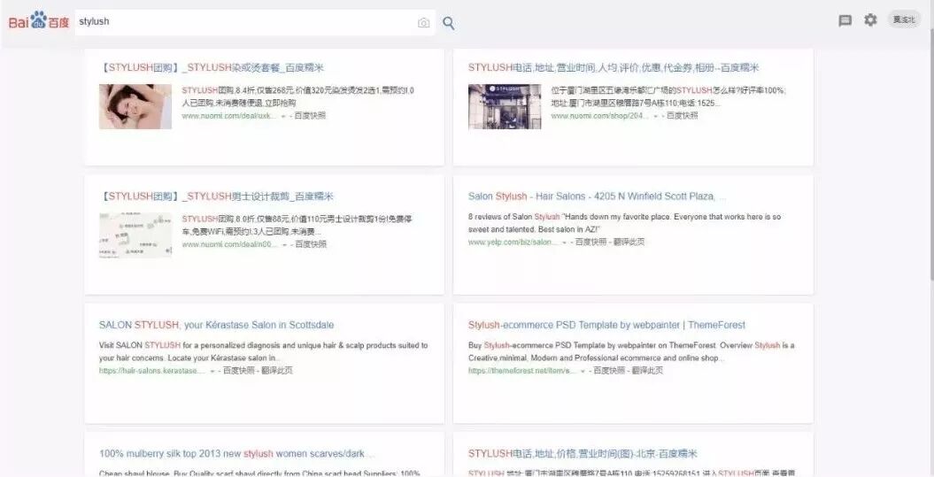Screen dimensions: 934x477
Task: Click the https://themeforest.net/item green URL
Action: point(522,371)
